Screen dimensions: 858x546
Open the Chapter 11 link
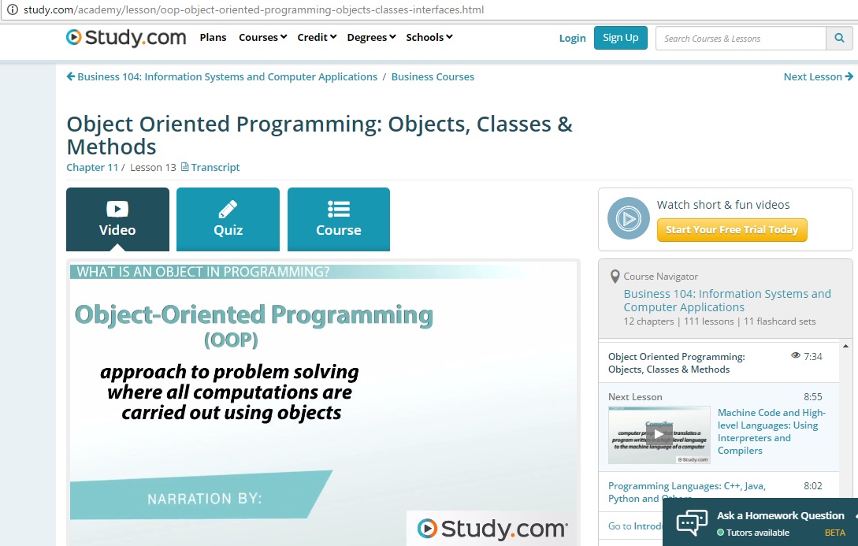[x=92, y=167]
